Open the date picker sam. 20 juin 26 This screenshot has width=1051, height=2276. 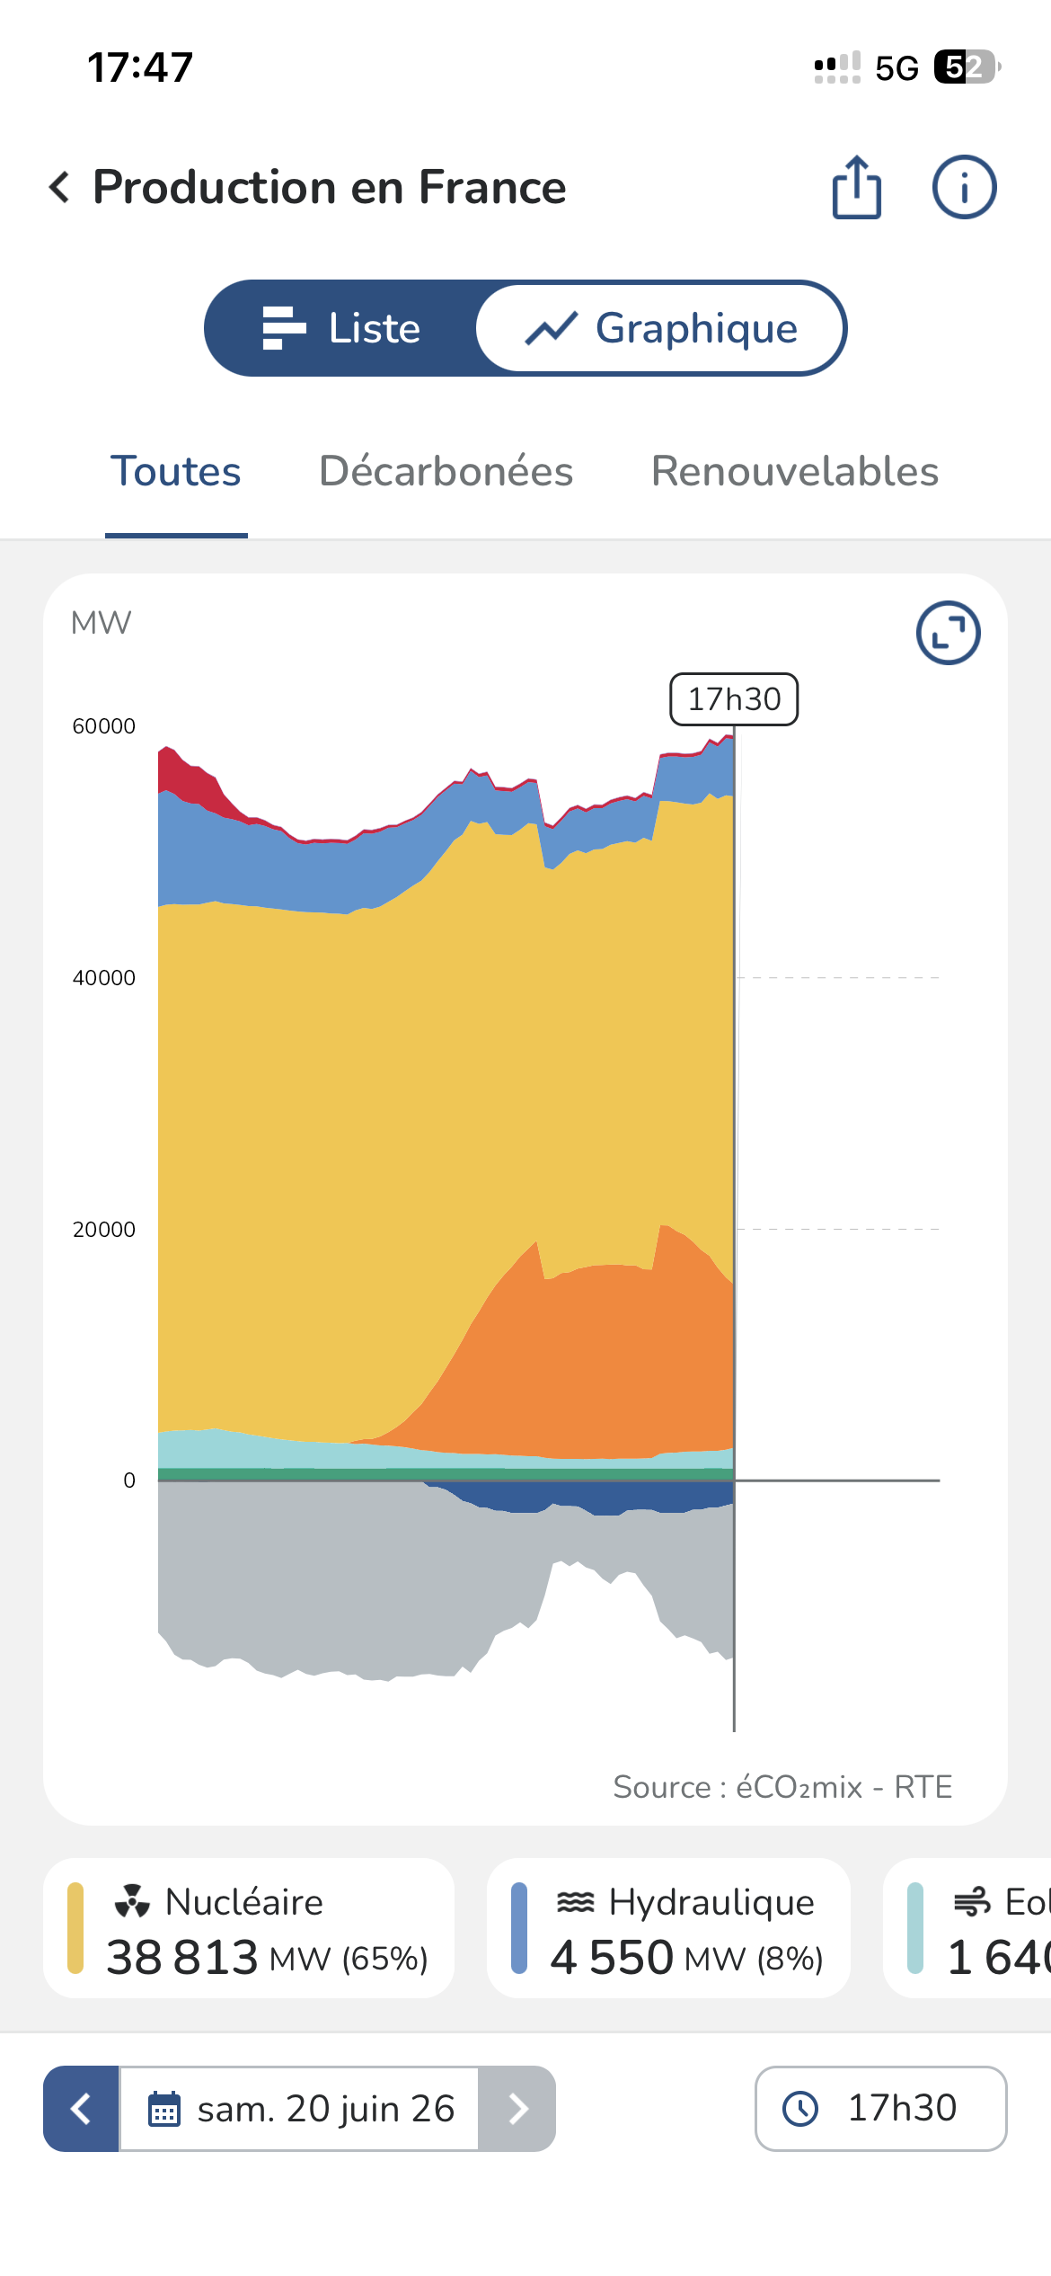(299, 2109)
